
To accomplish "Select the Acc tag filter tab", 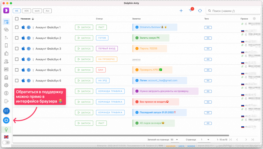I will (x=47, y=11).
